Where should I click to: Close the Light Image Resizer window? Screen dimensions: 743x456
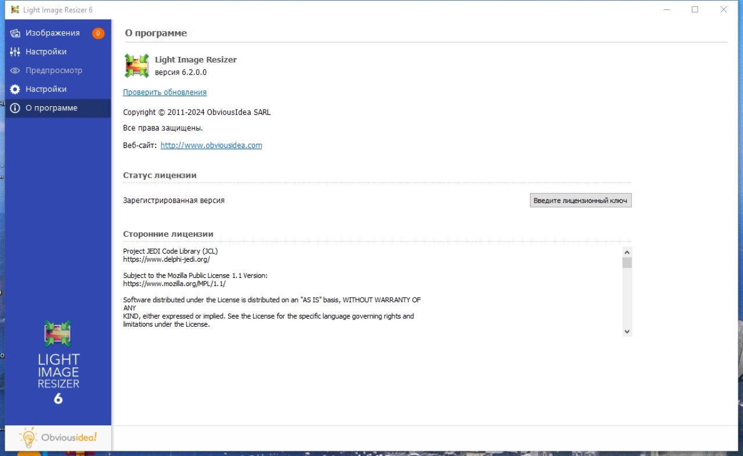723,9
